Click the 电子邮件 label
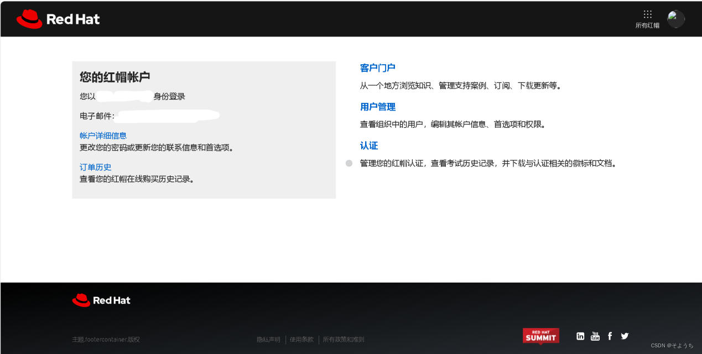702x354 pixels. (97, 116)
